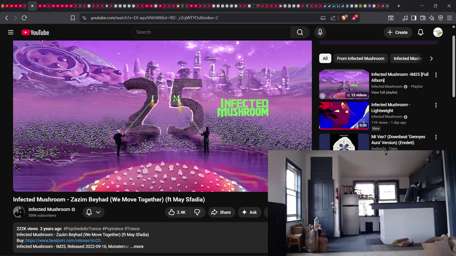Click View full playlist link
This screenshot has height=256, width=456.
click(384, 92)
